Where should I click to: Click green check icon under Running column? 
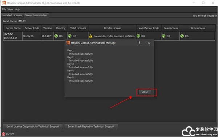tap(56, 36)
